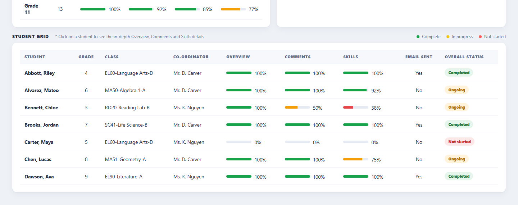Click the Overall Status column header
The width and height of the screenshot is (518, 205).
coord(464,57)
